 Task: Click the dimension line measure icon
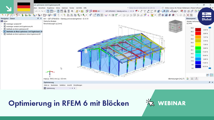[x=175, y=11]
